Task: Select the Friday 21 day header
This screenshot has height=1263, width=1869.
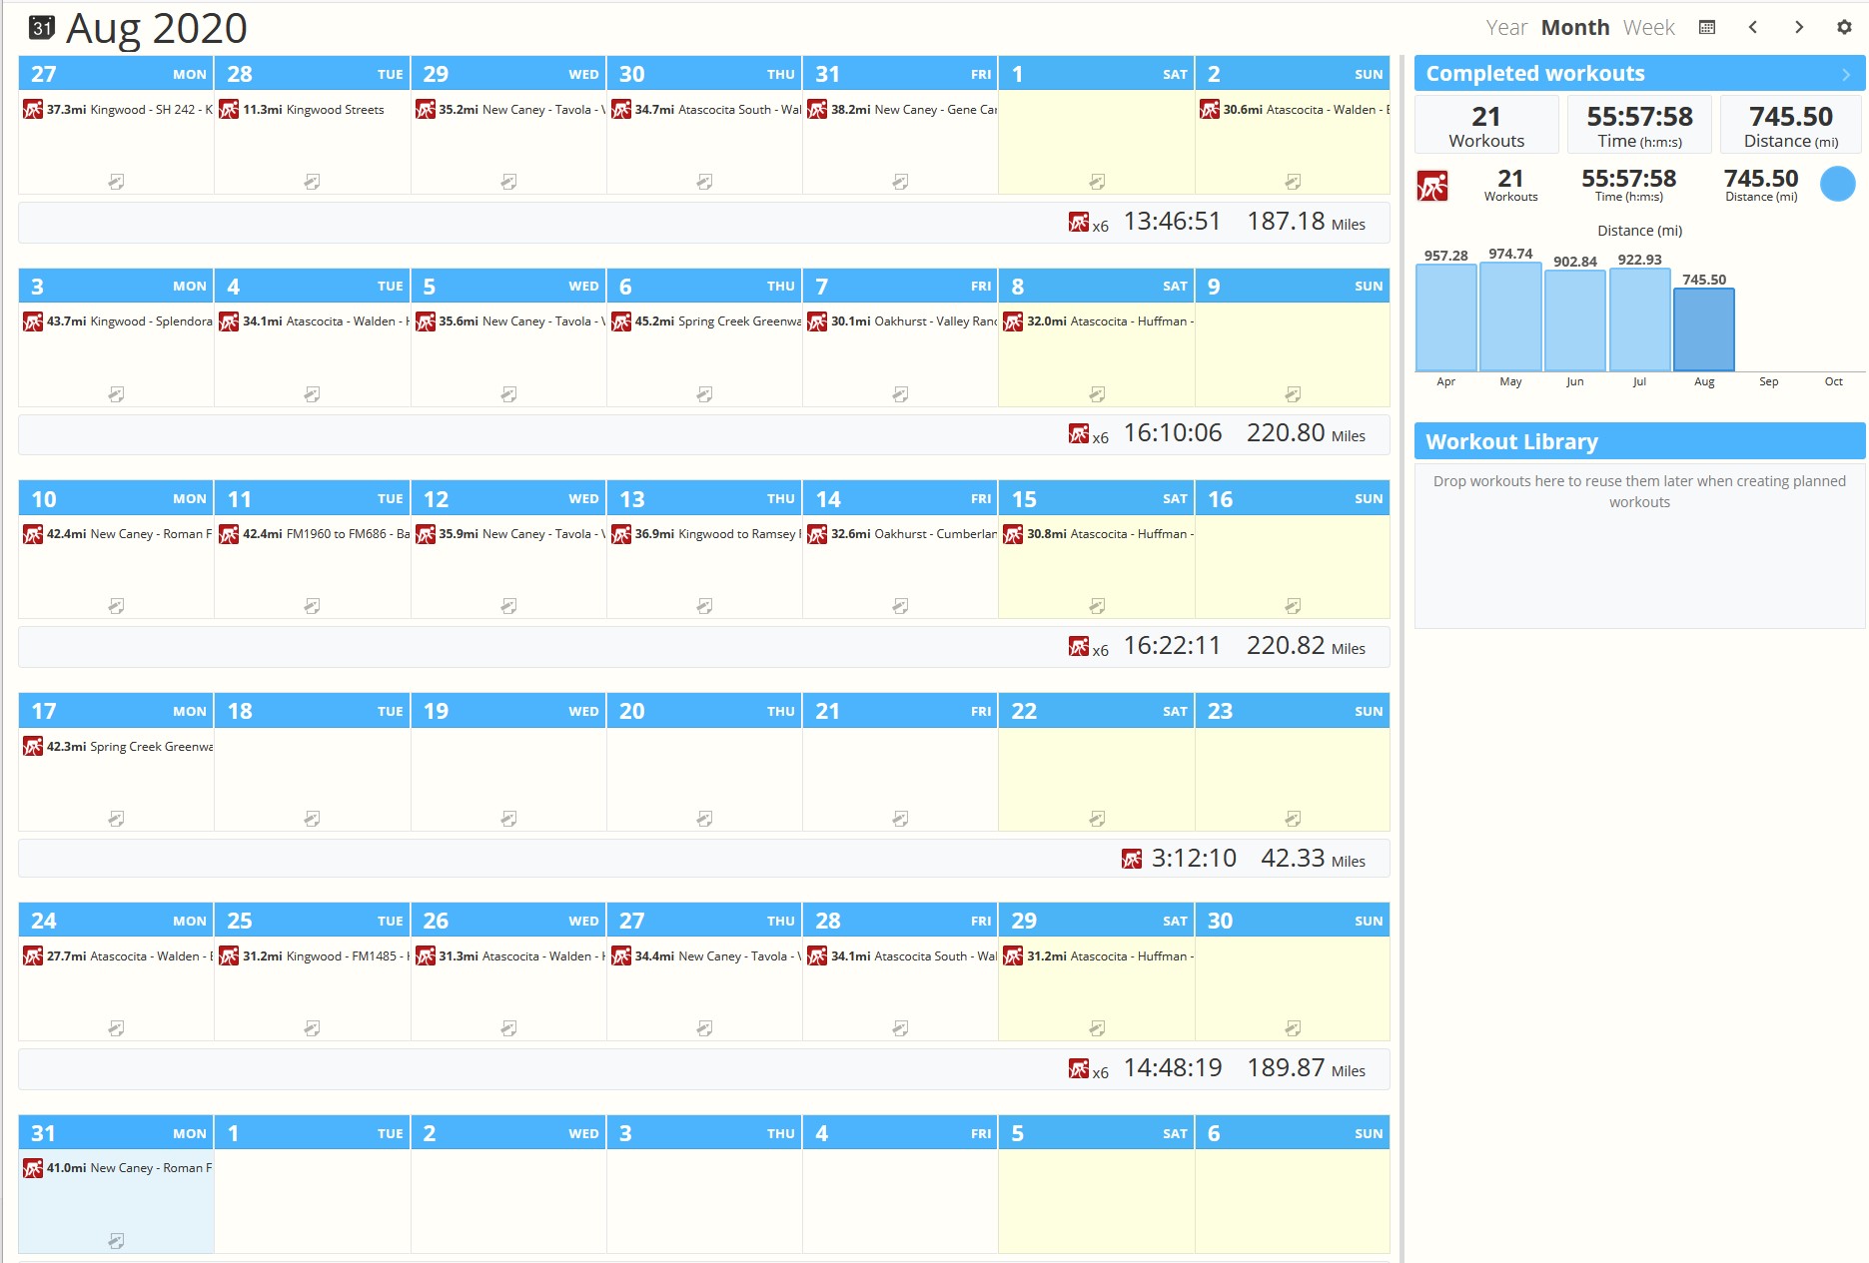Action: pyautogui.click(x=901, y=711)
